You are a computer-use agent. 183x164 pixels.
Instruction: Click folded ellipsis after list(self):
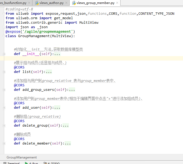point(49,72)
